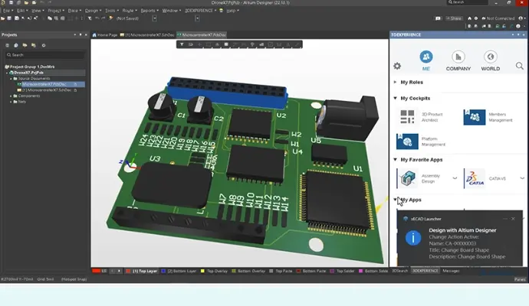
Task: Collapse the Source Documents folder
Action: pyautogui.click(x=11, y=79)
